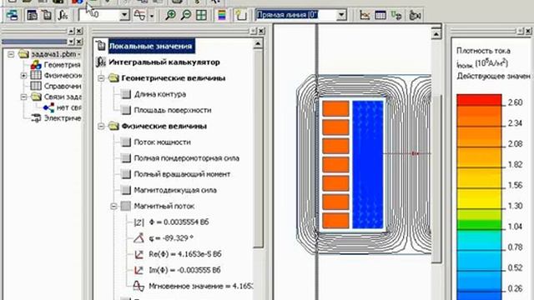Select the Магнитодвижущая сила item
The image size is (534, 300).
click(175, 190)
